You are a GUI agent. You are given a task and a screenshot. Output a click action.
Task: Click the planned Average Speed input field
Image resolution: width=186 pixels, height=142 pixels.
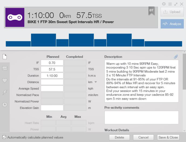click(x=52, y=88)
